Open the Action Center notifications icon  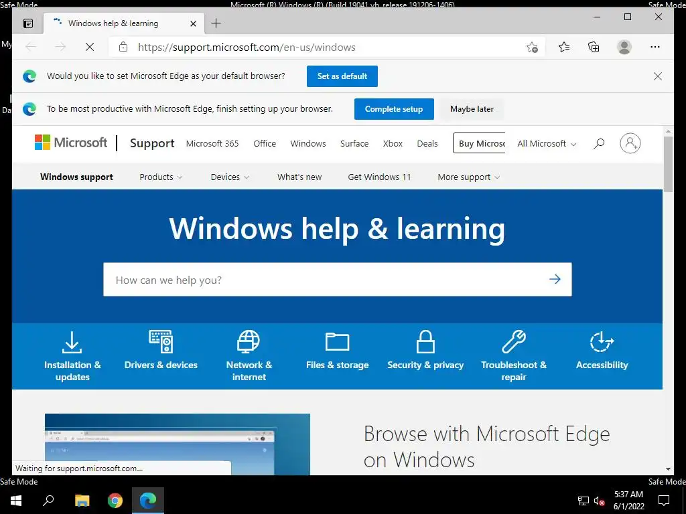(664, 501)
